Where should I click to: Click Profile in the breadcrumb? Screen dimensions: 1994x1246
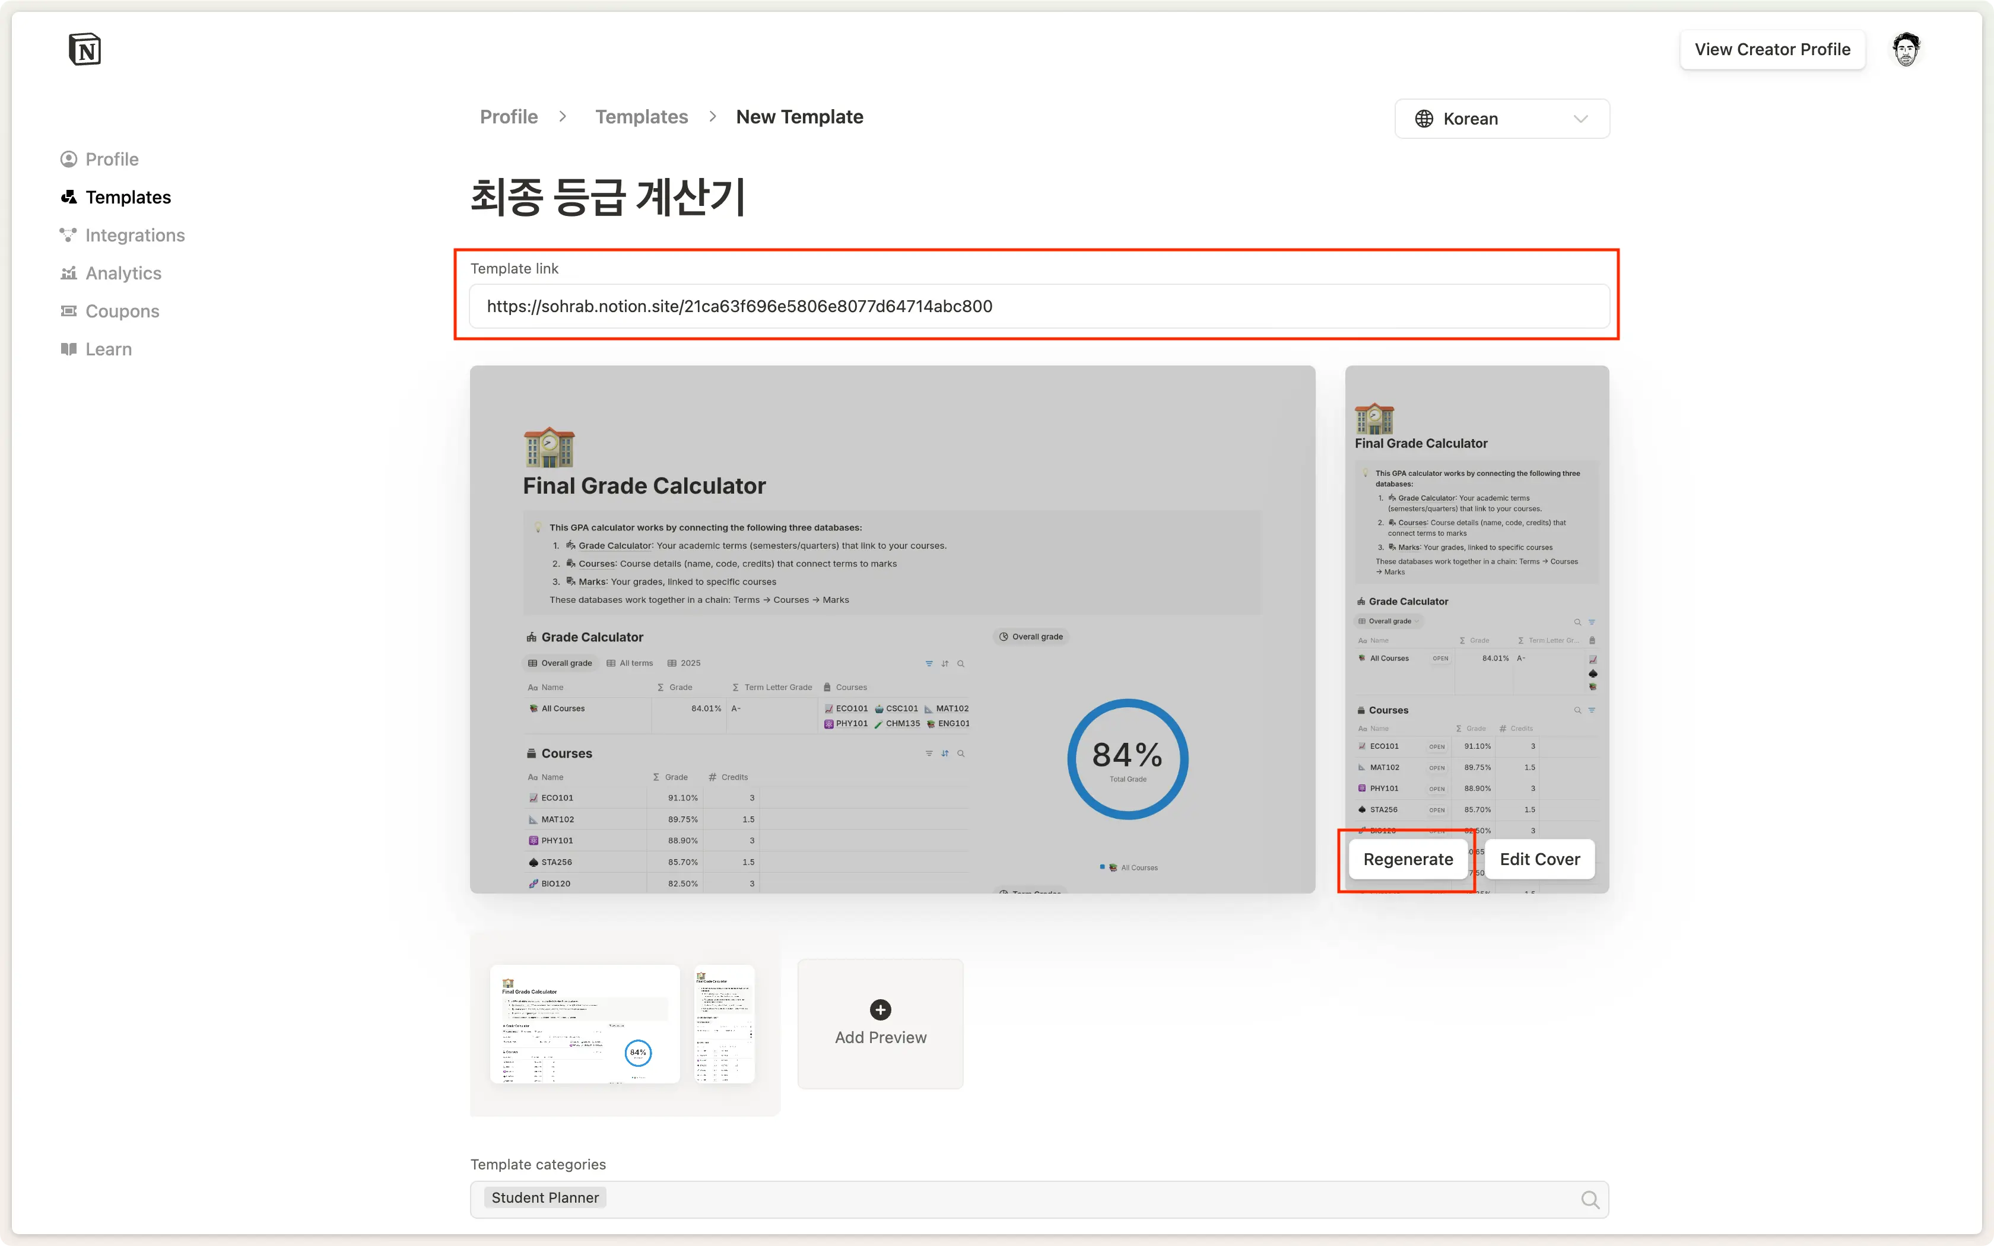tap(509, 117)
